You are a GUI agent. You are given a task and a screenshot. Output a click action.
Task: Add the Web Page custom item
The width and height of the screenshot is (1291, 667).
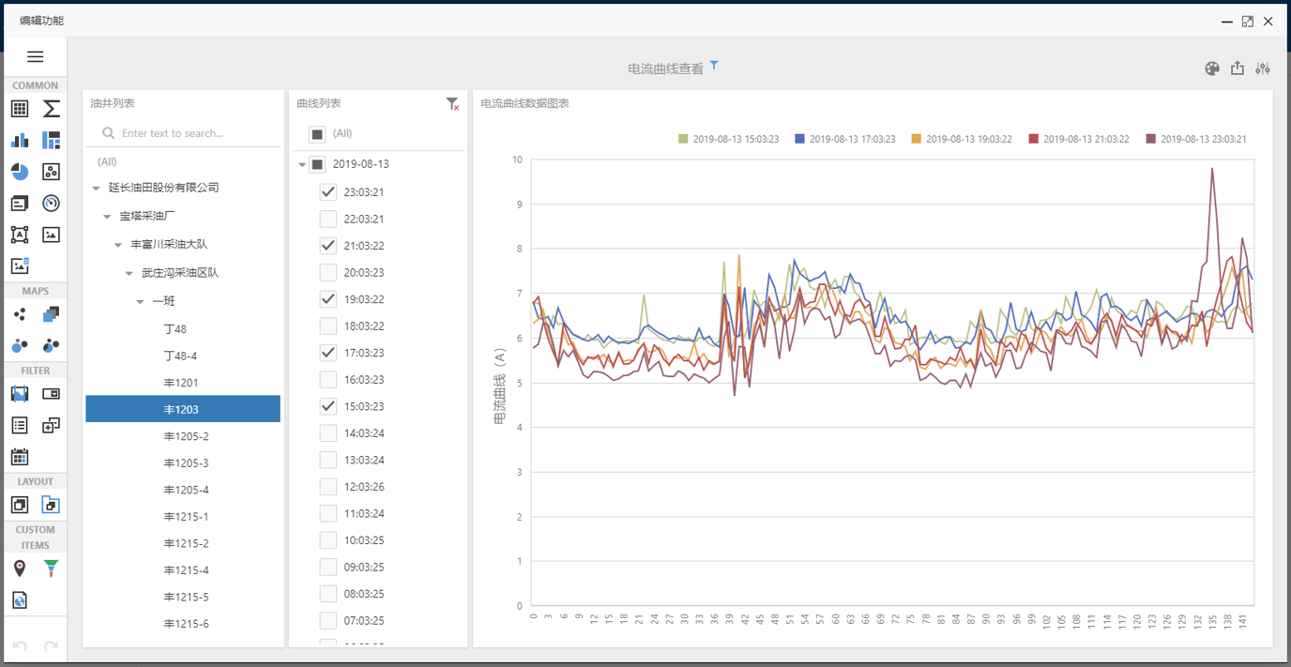coord(20,600)
